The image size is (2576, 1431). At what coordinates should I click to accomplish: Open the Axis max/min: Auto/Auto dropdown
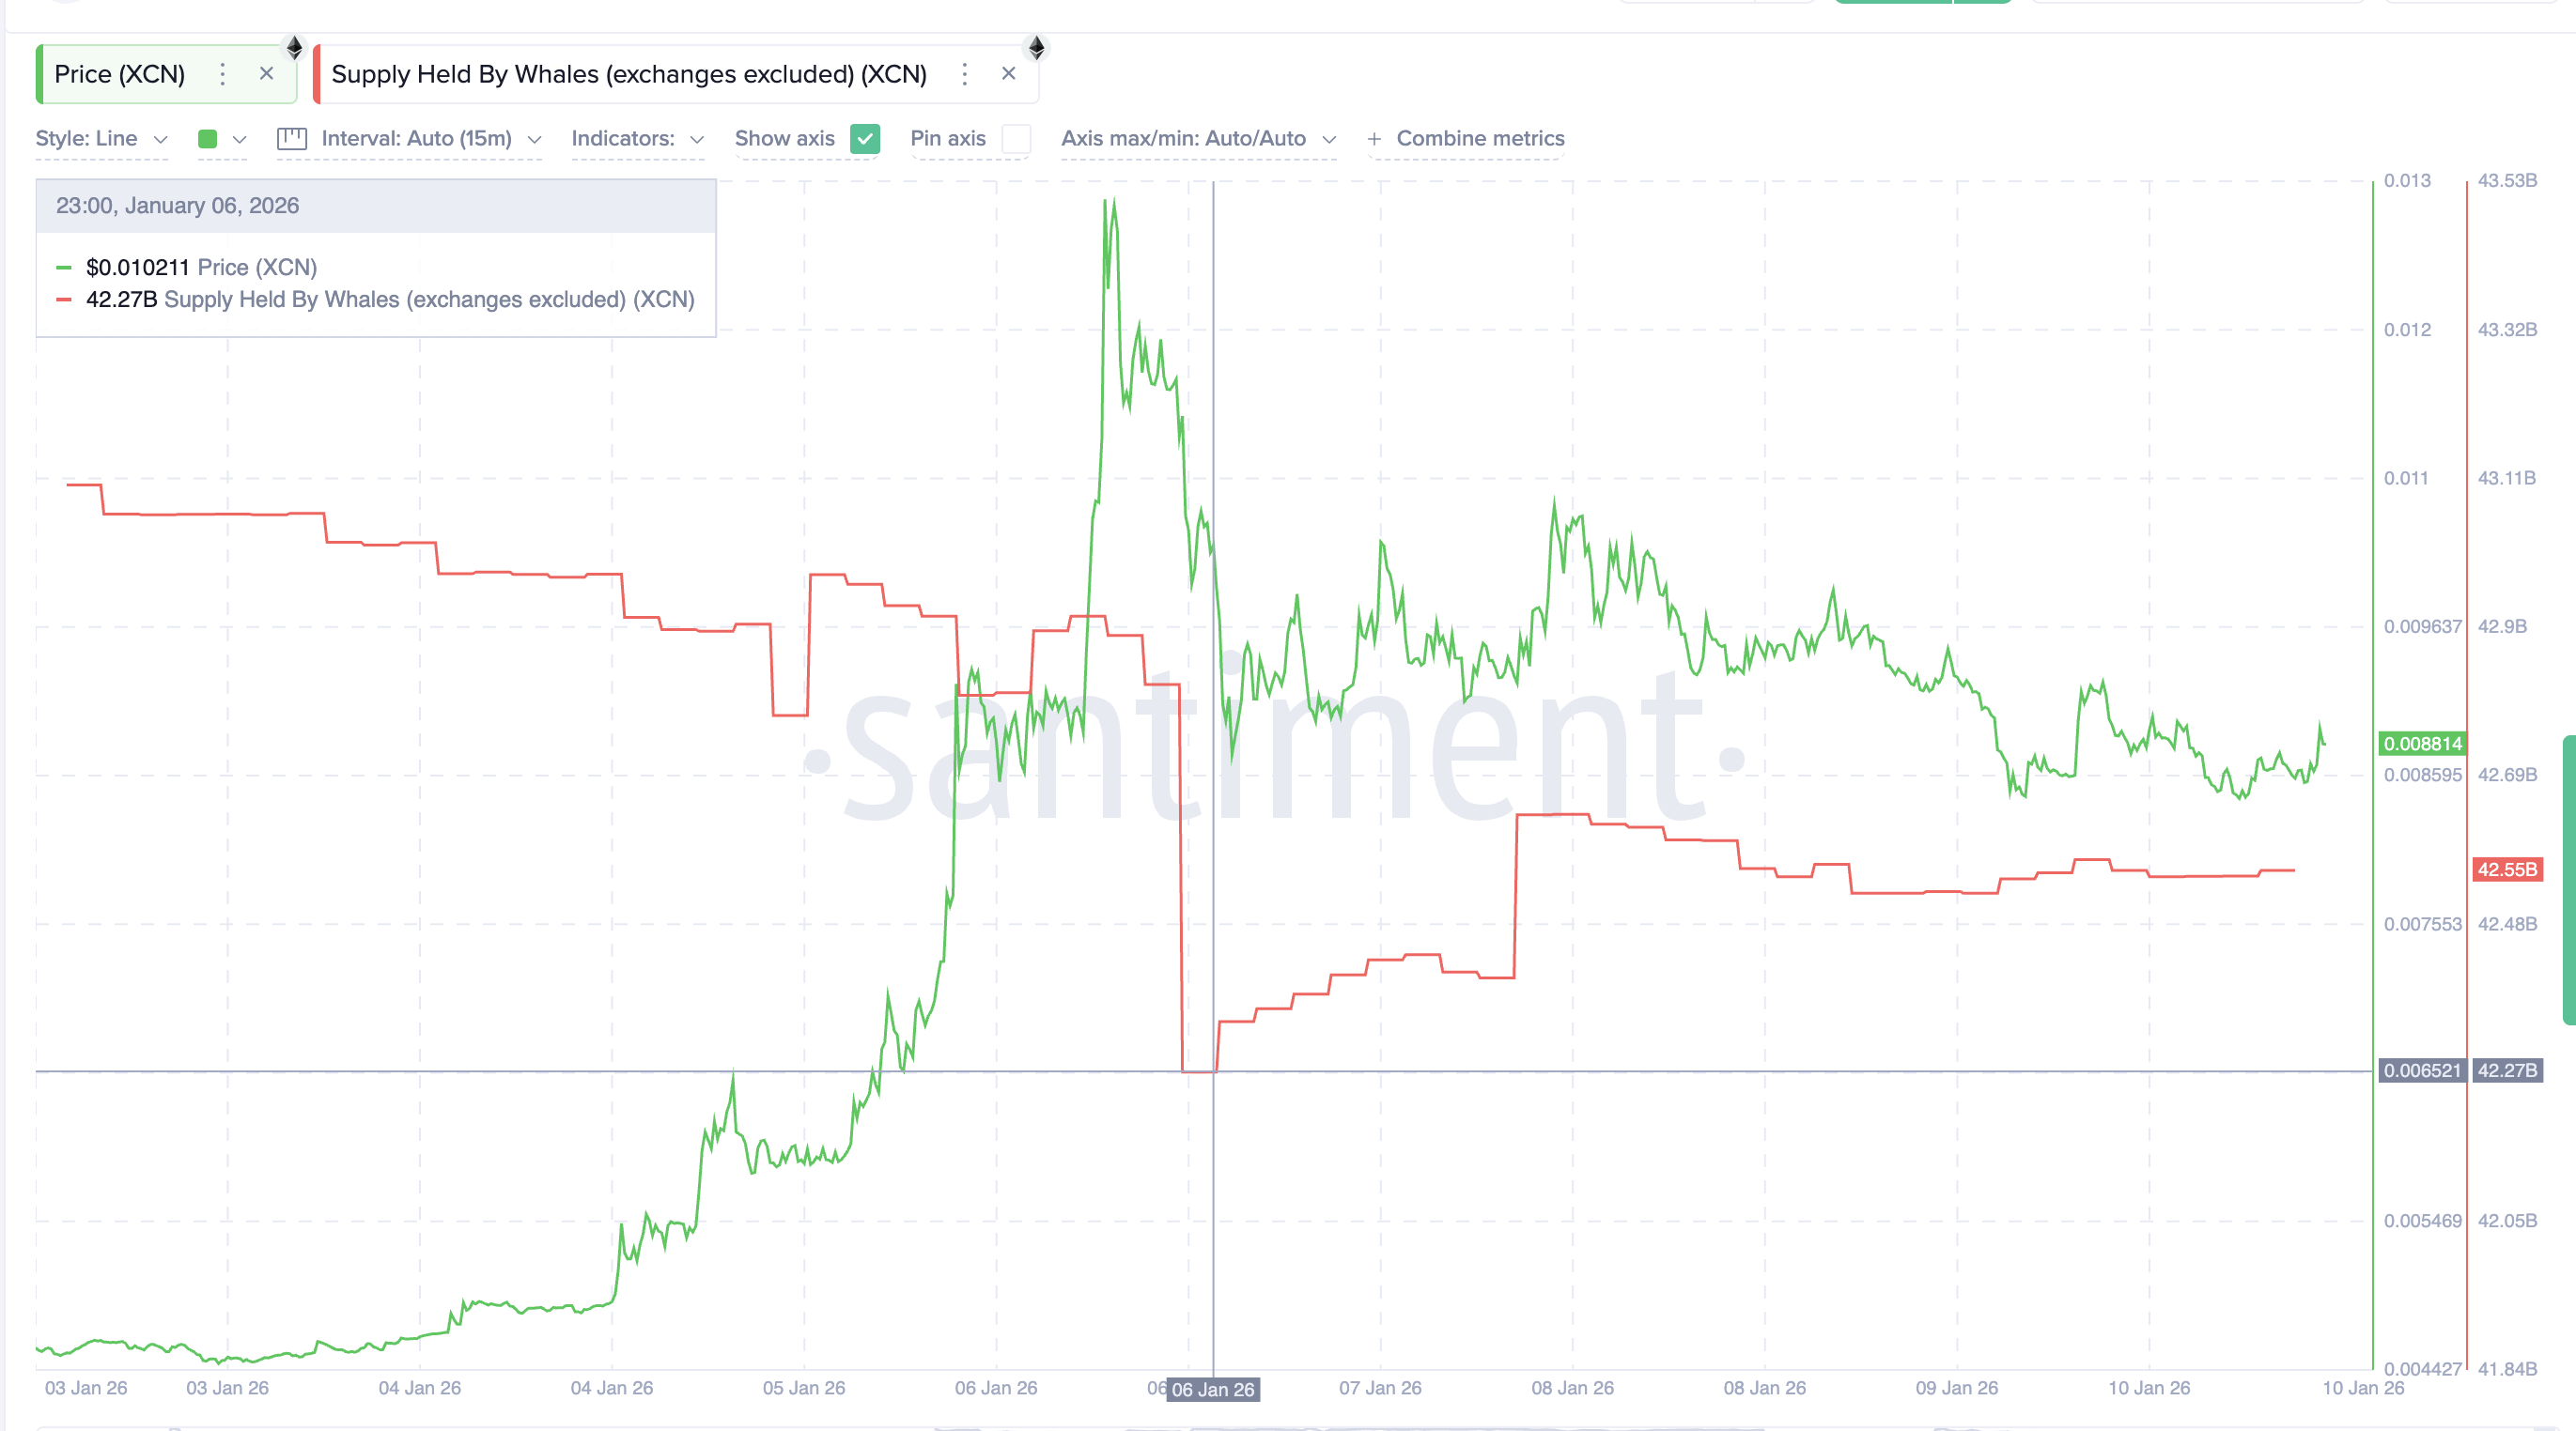click(x=1197, y=139)
